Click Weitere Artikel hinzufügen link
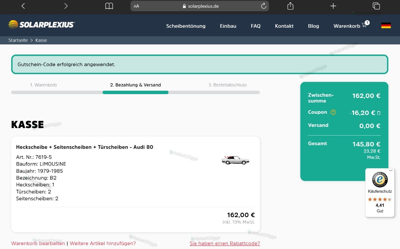The width and height of the screenshot is (400, 249). 103,243
